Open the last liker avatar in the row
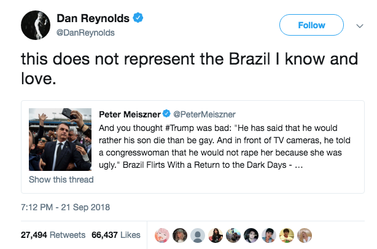 [x=305, y=235]
